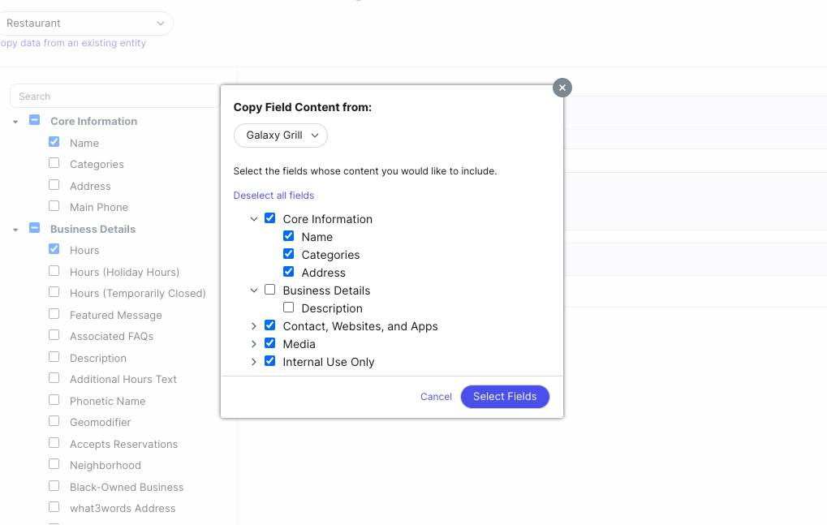Close the Copy Field Content dialog
Screen dimensions: 827x525
point(562,87)
